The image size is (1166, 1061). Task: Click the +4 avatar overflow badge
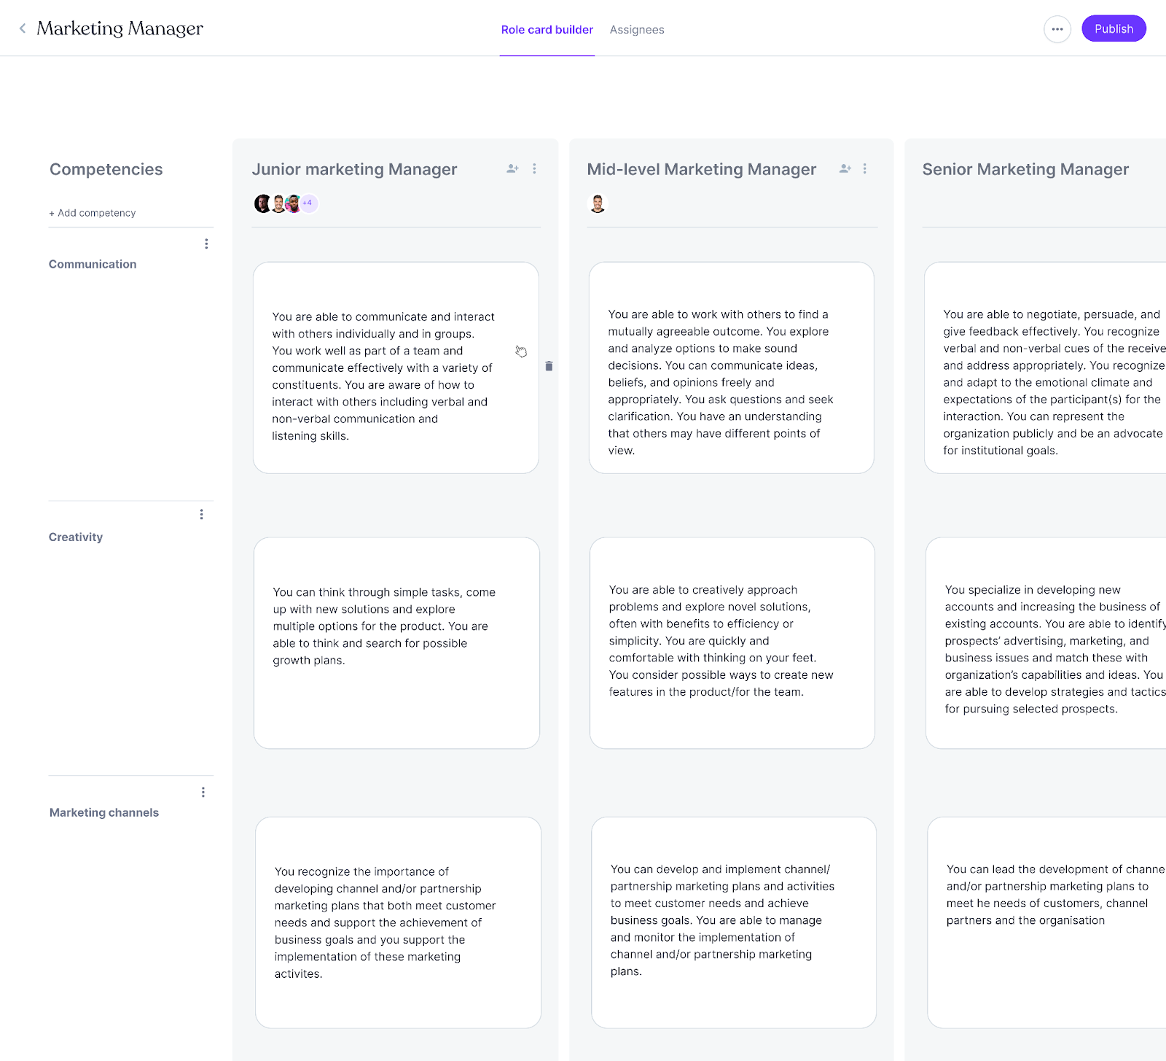[x=308, y=203]
